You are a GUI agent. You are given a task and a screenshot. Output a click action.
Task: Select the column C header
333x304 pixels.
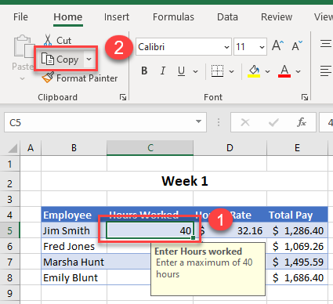pyautogui.click(x=150, y=148)
